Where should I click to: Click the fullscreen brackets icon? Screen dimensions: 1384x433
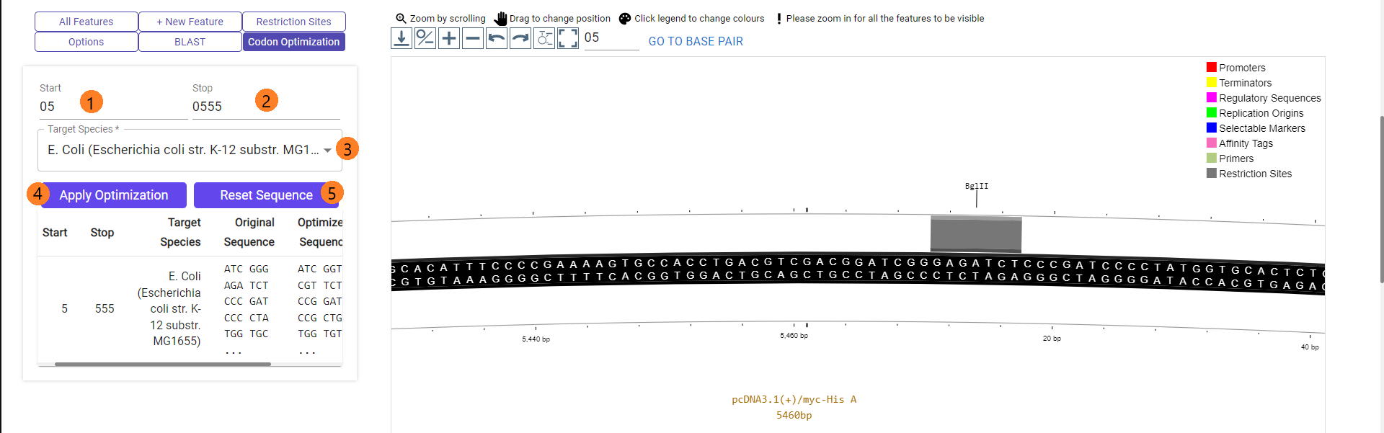[568, 38]
